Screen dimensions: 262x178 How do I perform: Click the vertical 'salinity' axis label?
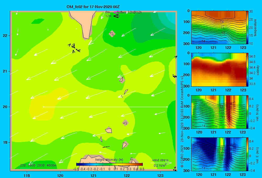click(x=258, y=70)
